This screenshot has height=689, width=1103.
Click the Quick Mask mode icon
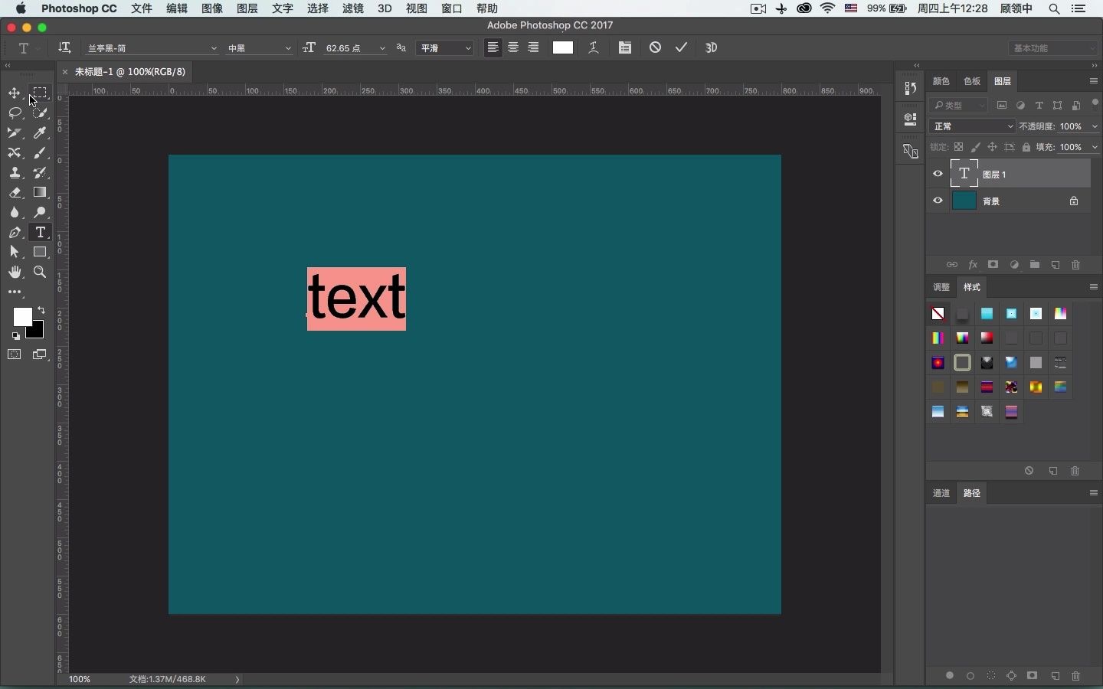coord(15,354)
